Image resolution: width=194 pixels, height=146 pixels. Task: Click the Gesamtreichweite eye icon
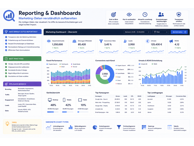coord(49,41)
